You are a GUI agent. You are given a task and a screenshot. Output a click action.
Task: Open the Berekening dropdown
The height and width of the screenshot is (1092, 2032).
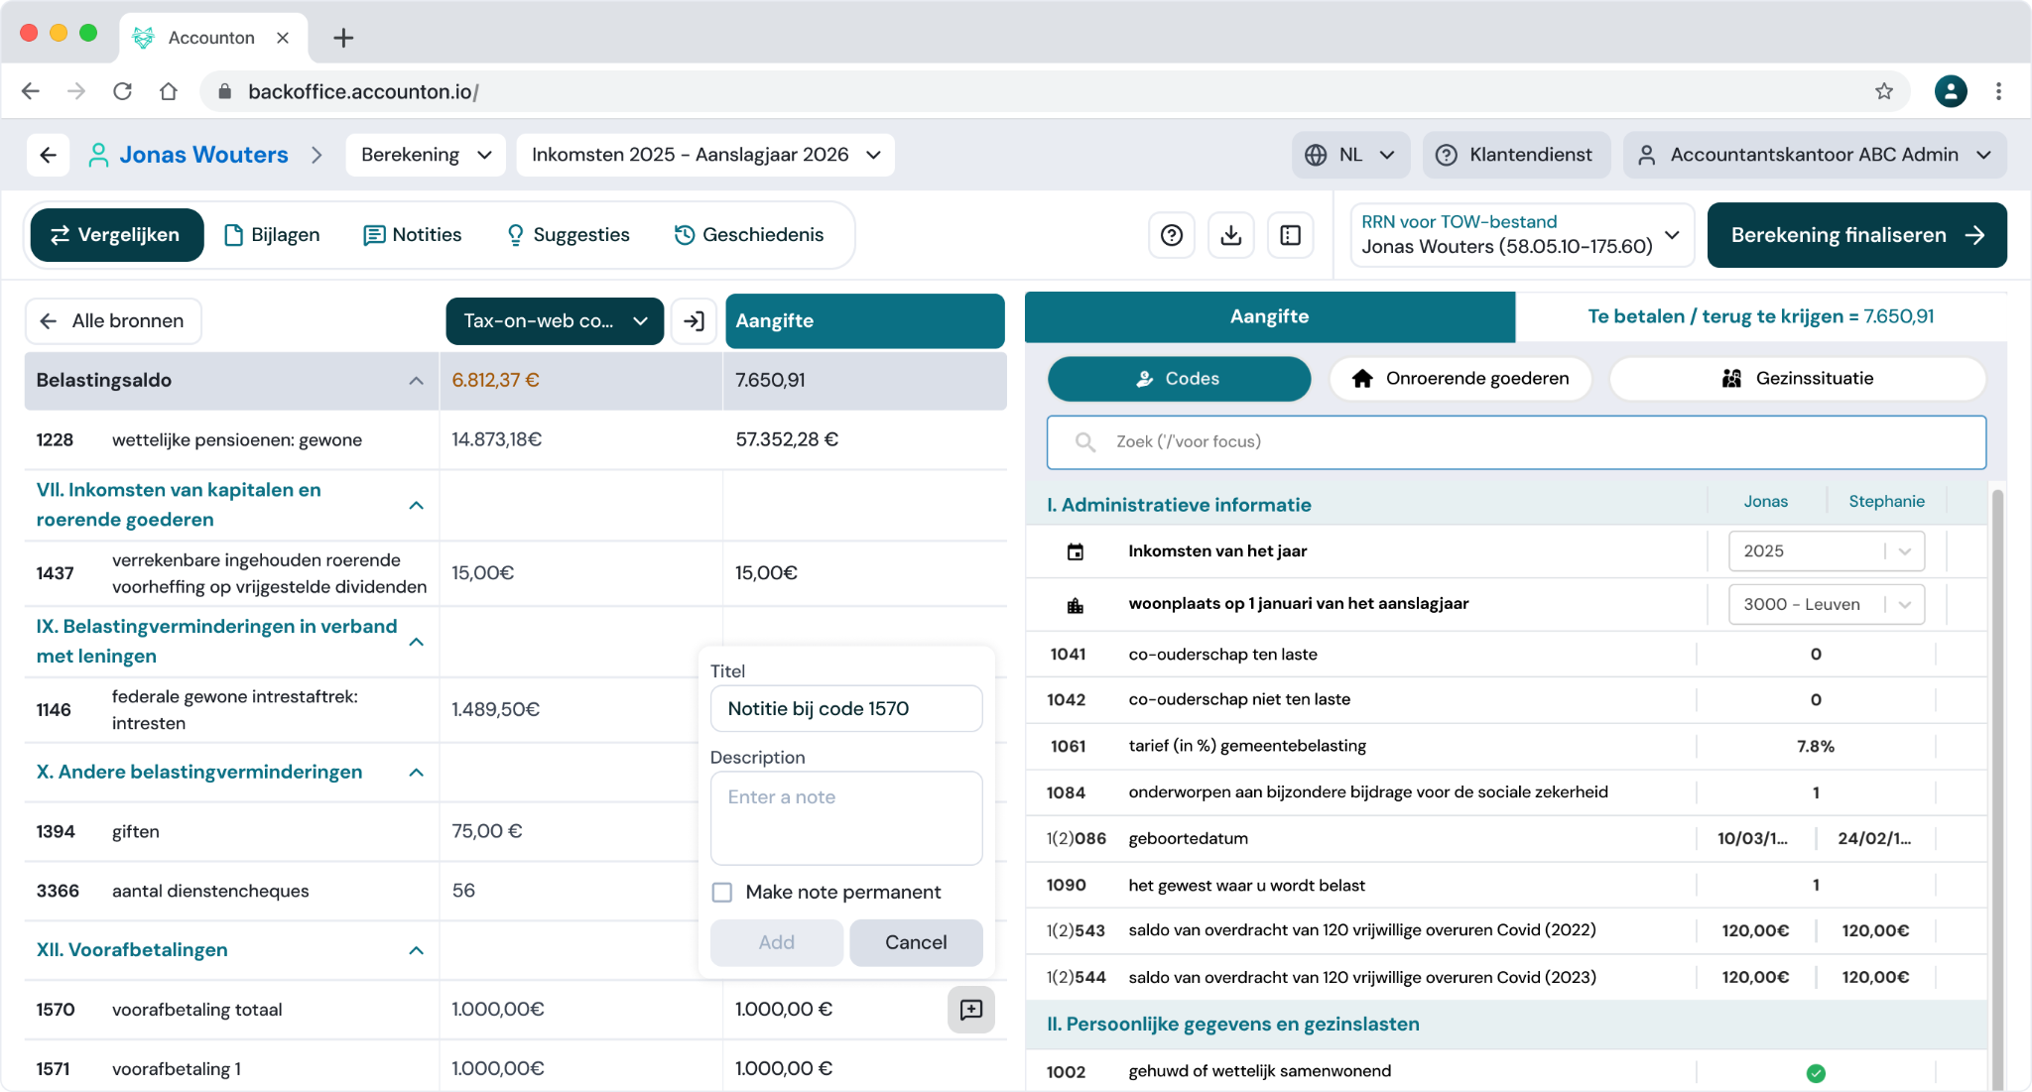[x=426, y=155]
